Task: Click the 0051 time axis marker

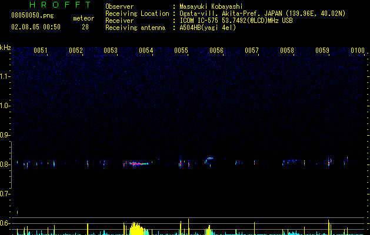Action: pos(41,51)
